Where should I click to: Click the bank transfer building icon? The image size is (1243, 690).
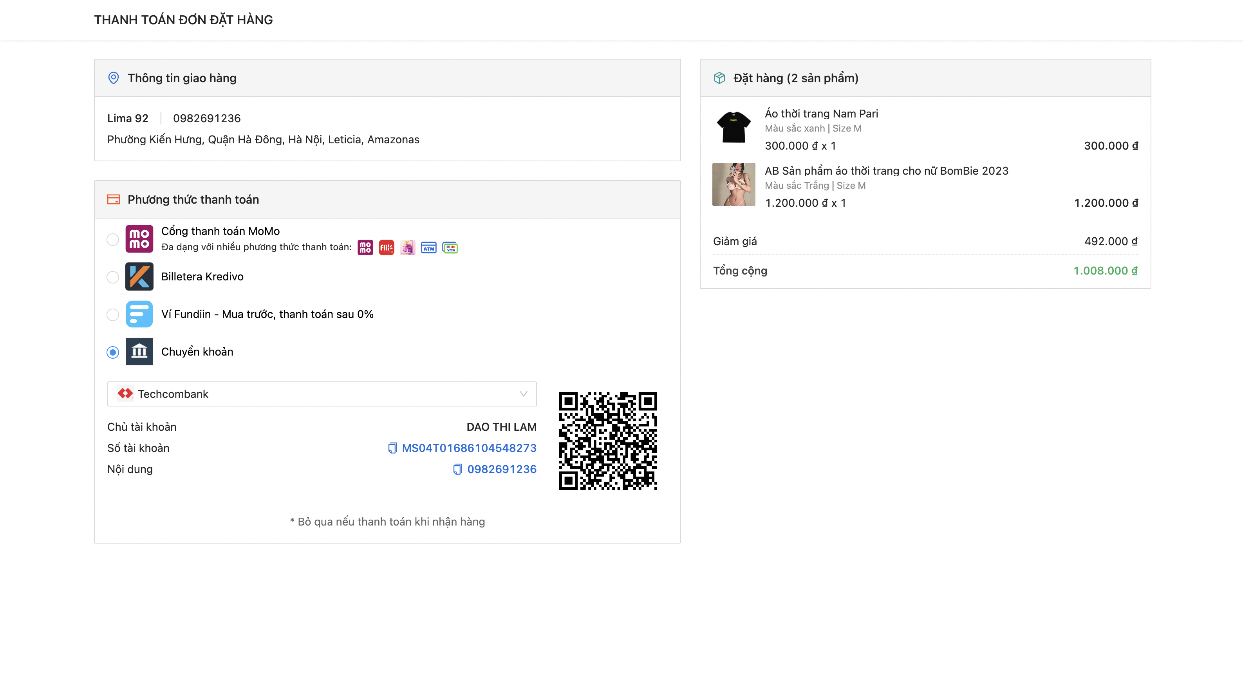pos(139,352)
